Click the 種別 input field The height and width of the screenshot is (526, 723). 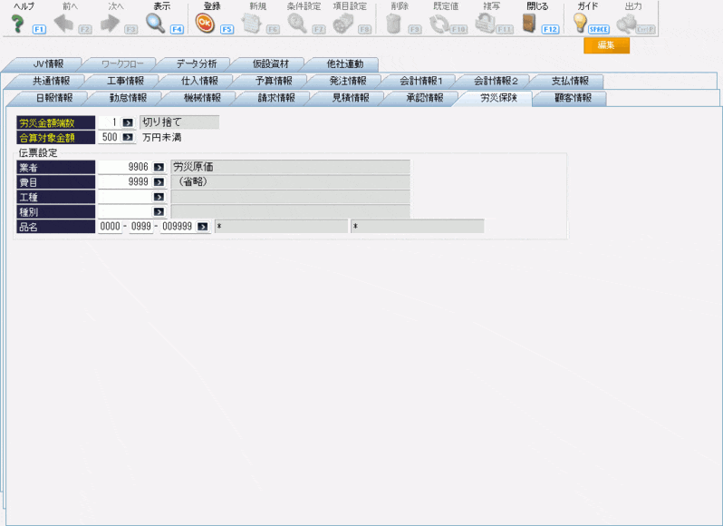coord(123,211)
